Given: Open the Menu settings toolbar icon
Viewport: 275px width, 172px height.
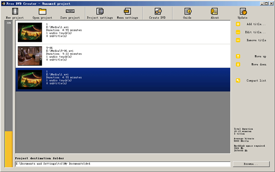Looking at the screenshot, I should click(x=127, y=11).
